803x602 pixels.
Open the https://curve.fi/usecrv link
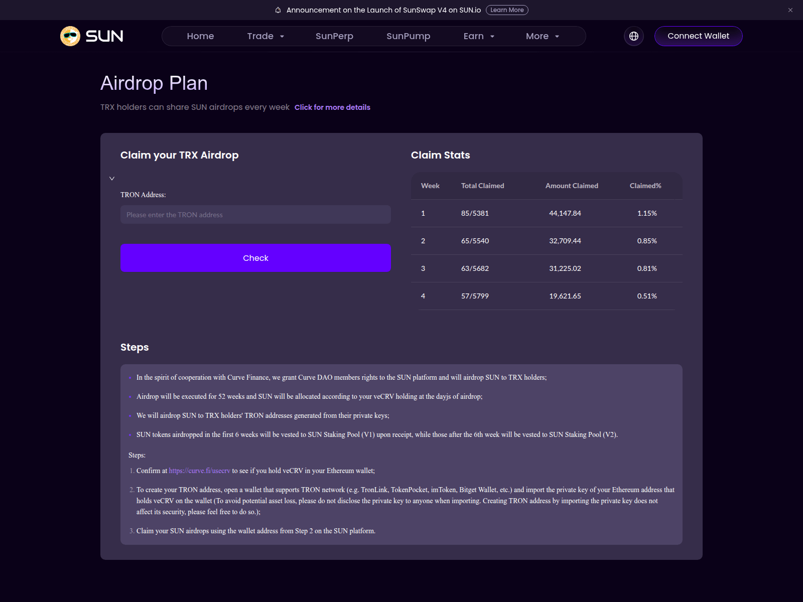pyautogui.click(x=199, y=471)
